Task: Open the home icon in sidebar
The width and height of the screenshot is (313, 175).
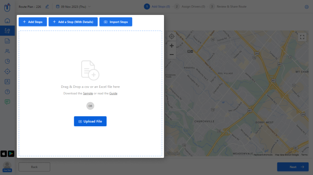Action: click(7, 21)
